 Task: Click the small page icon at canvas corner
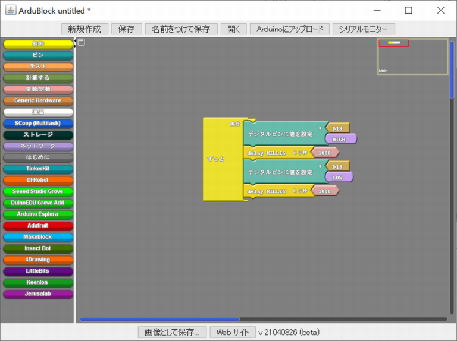(x=82, y=42)
